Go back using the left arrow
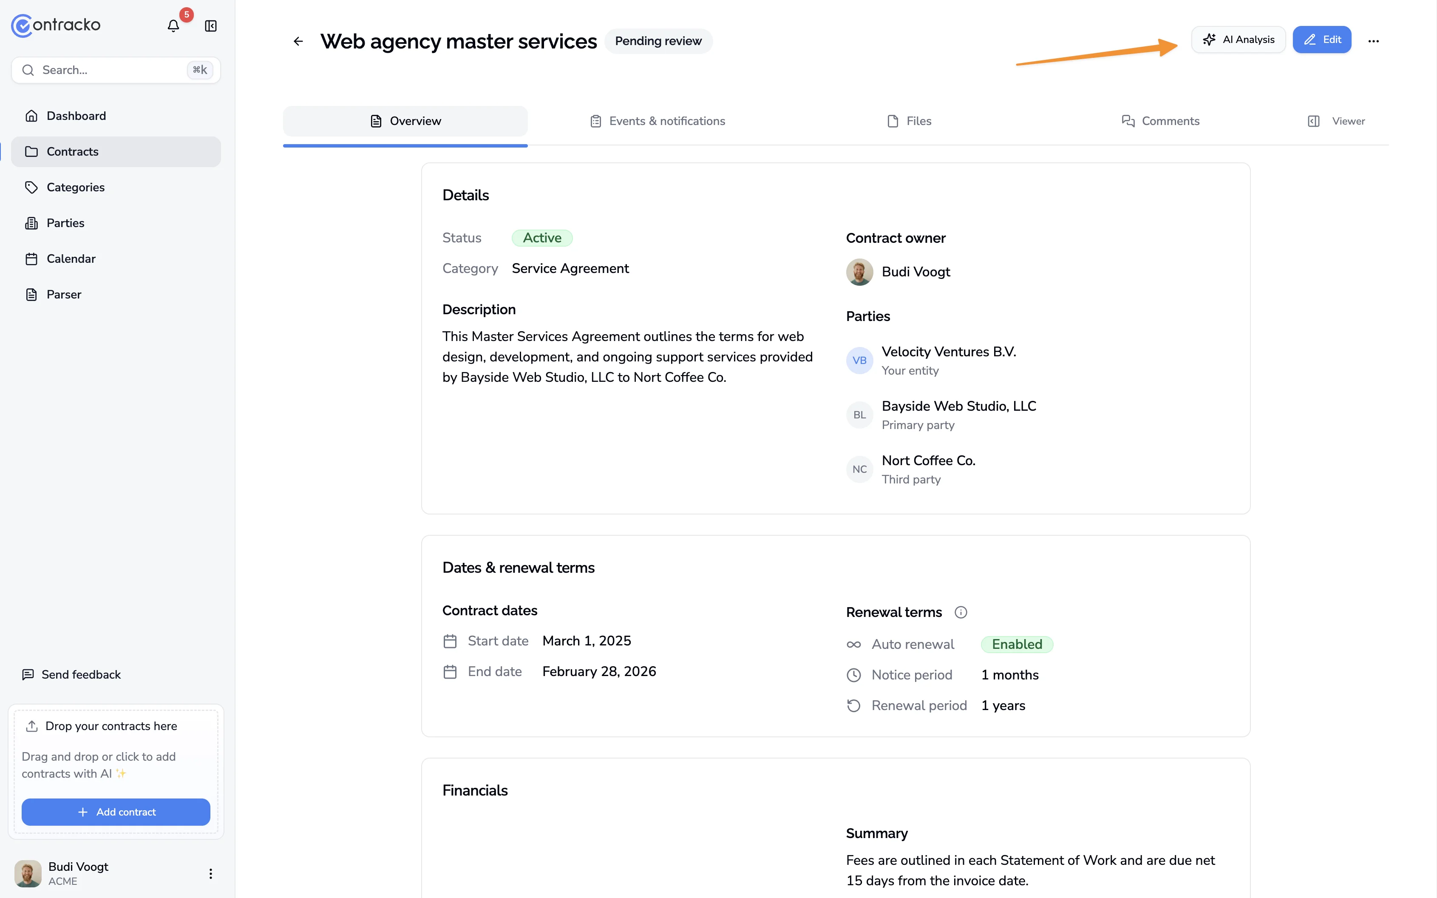Image resolution: width=1437 pixels, height=898 pixels. coord(298,41)
